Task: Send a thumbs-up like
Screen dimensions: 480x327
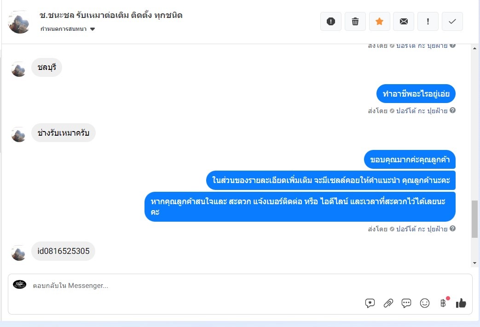Action: [x=461, y=303]
